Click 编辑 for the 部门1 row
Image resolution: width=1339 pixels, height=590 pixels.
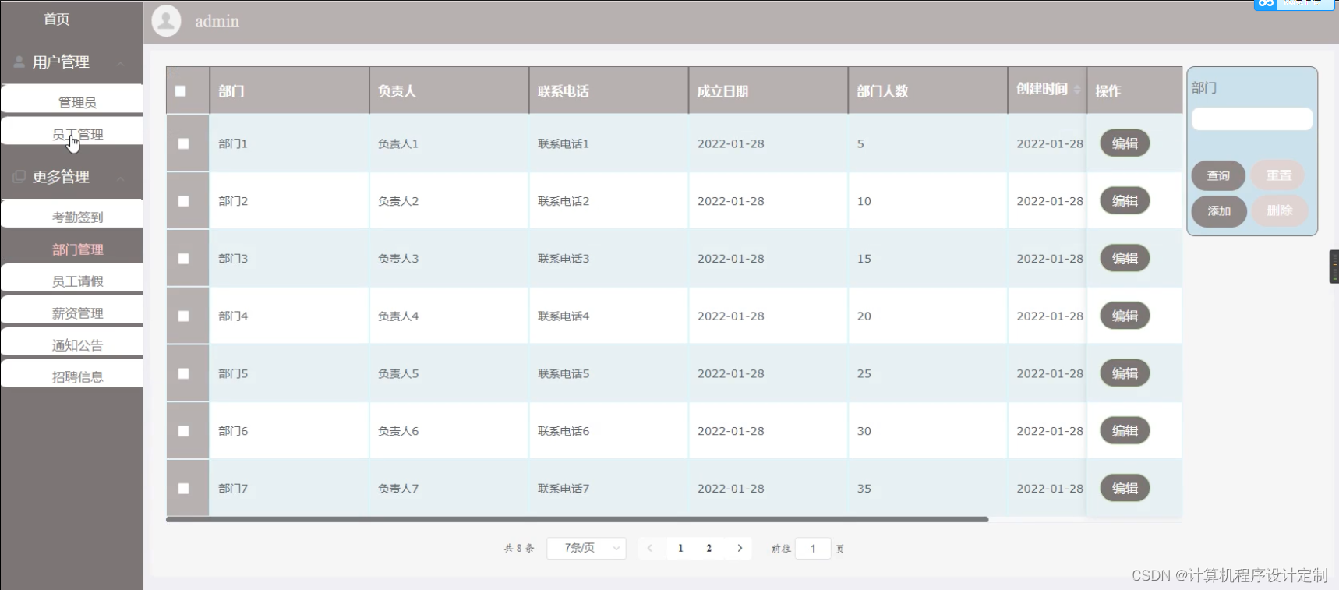point(1125,143)
